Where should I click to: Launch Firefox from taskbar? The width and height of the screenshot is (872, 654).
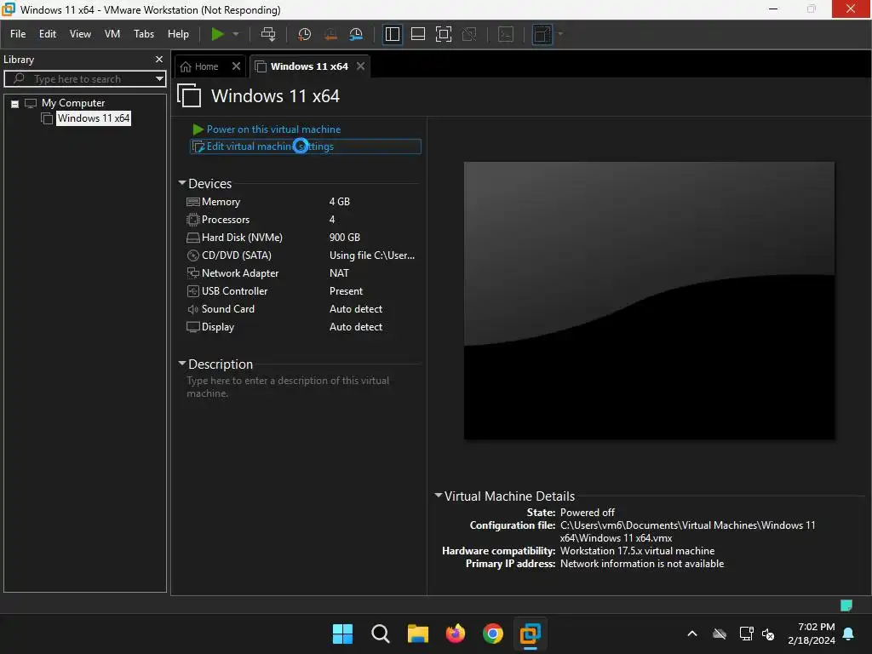point(456,634)
